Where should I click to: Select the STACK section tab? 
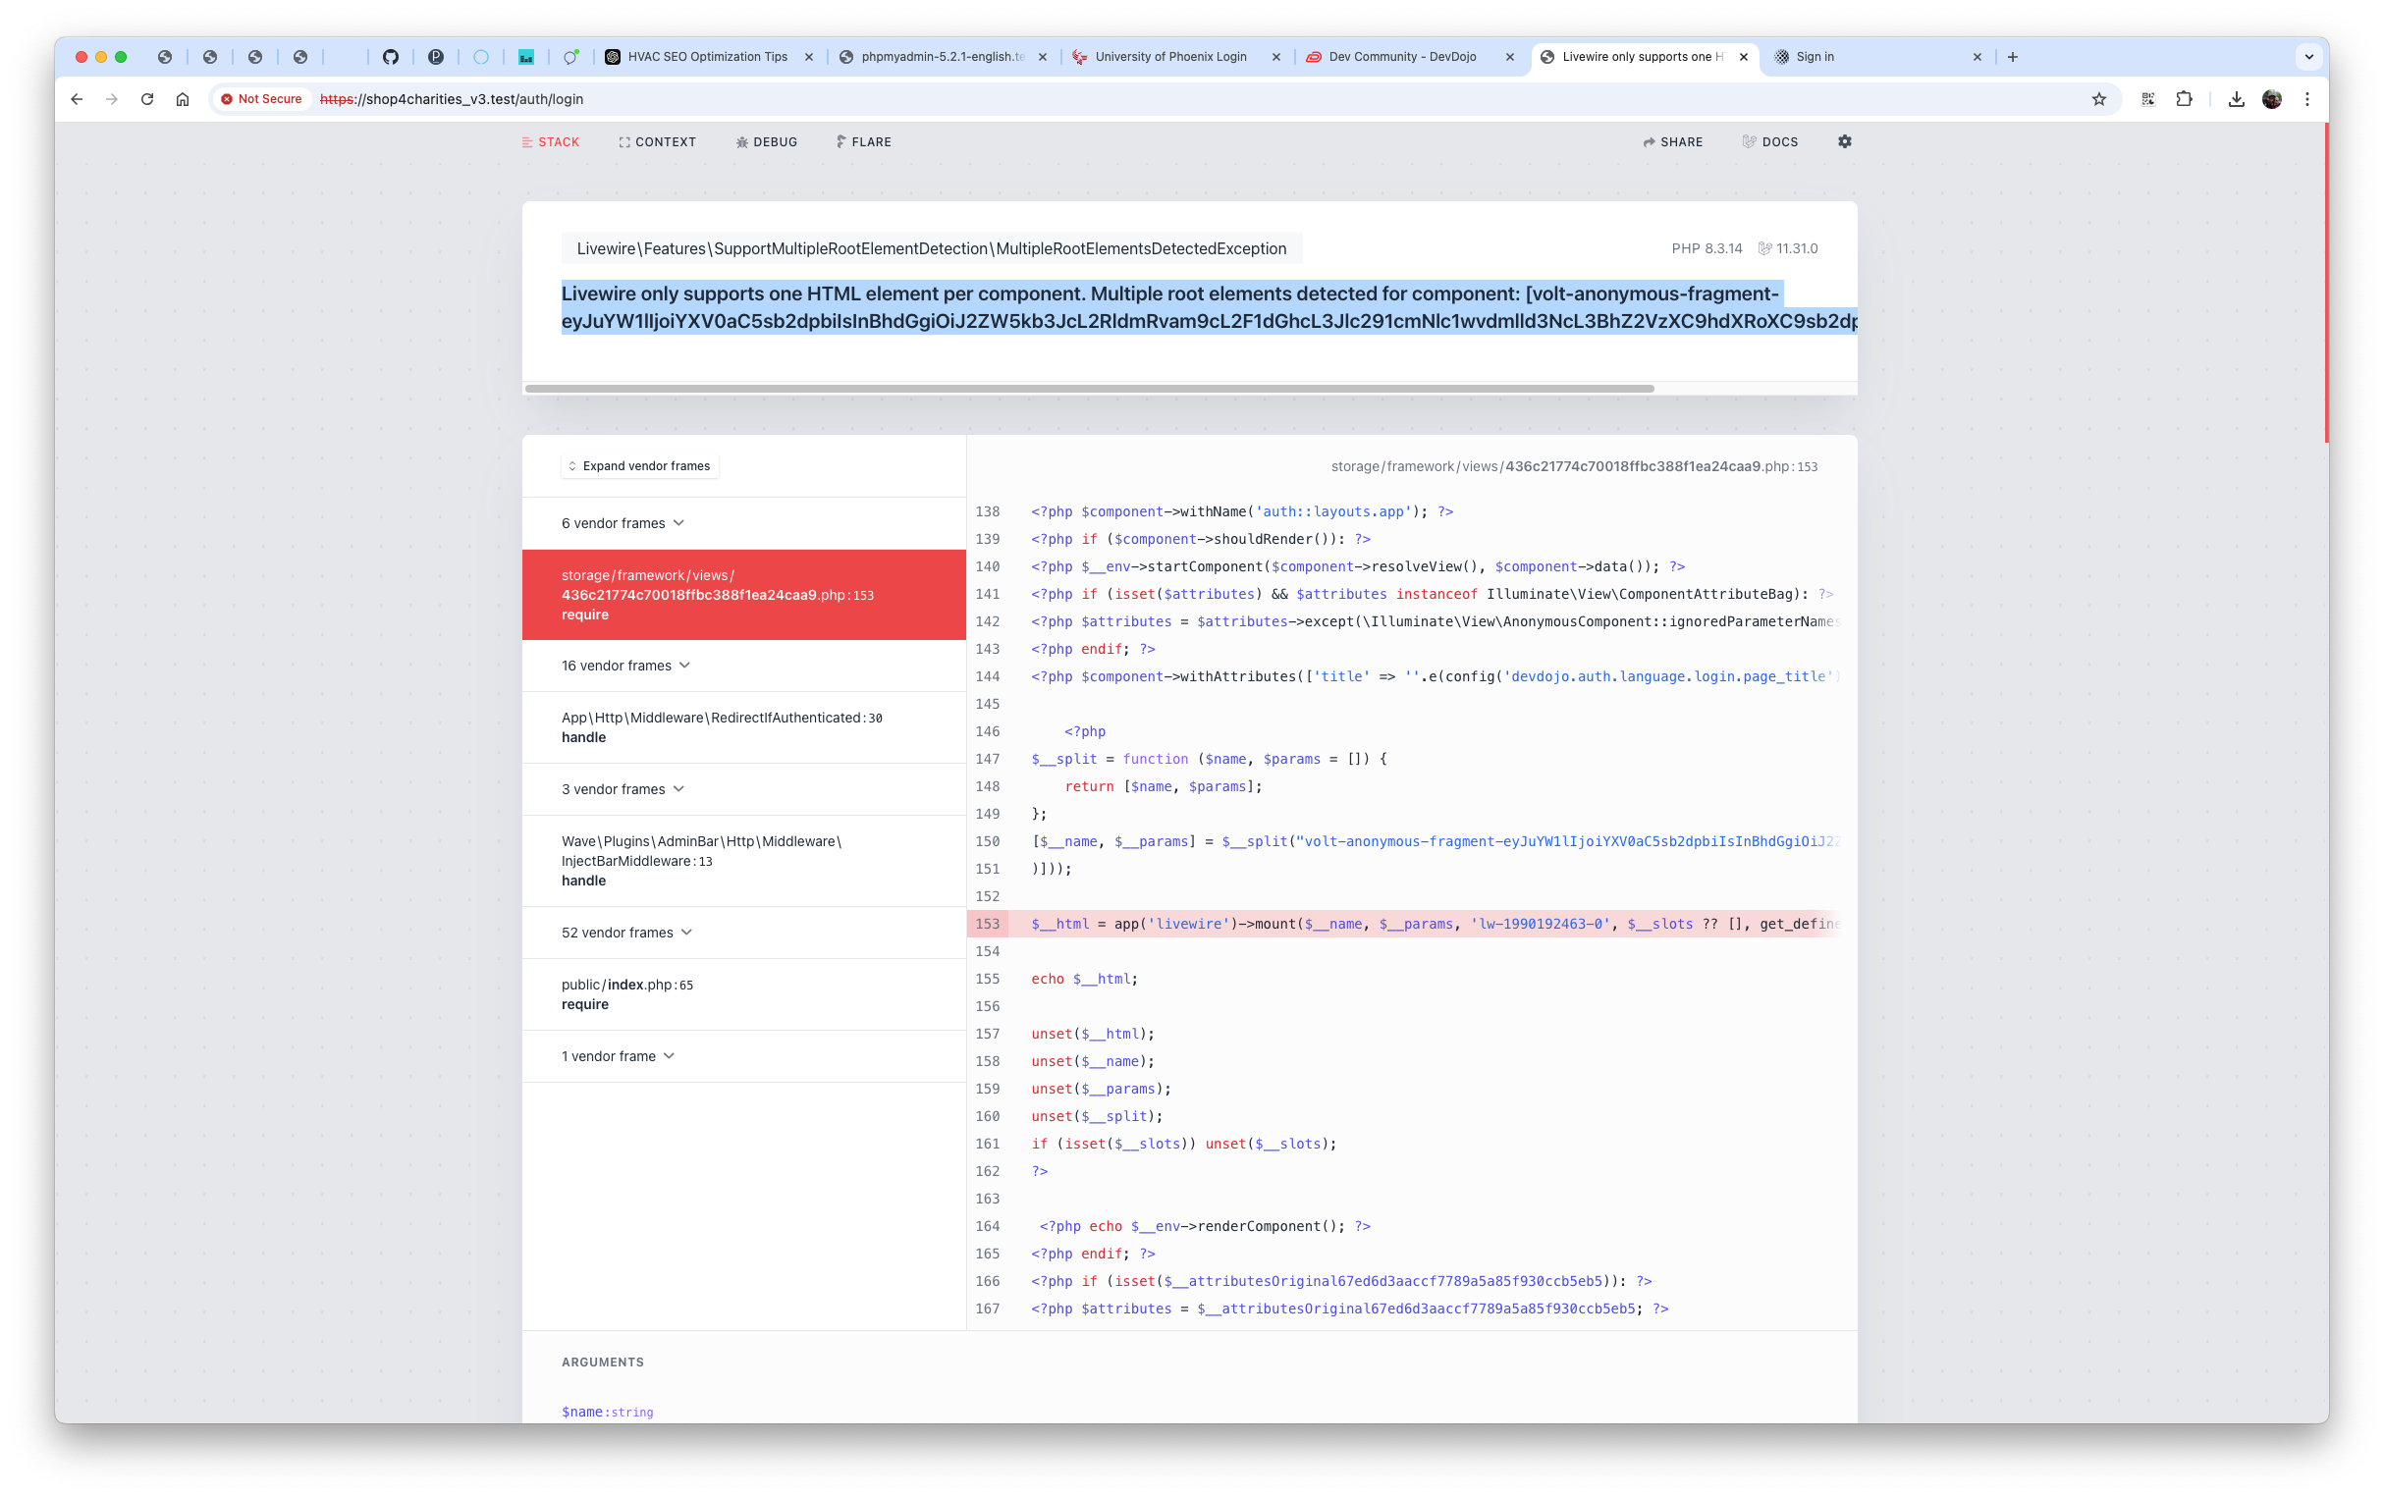click(551, 142)
